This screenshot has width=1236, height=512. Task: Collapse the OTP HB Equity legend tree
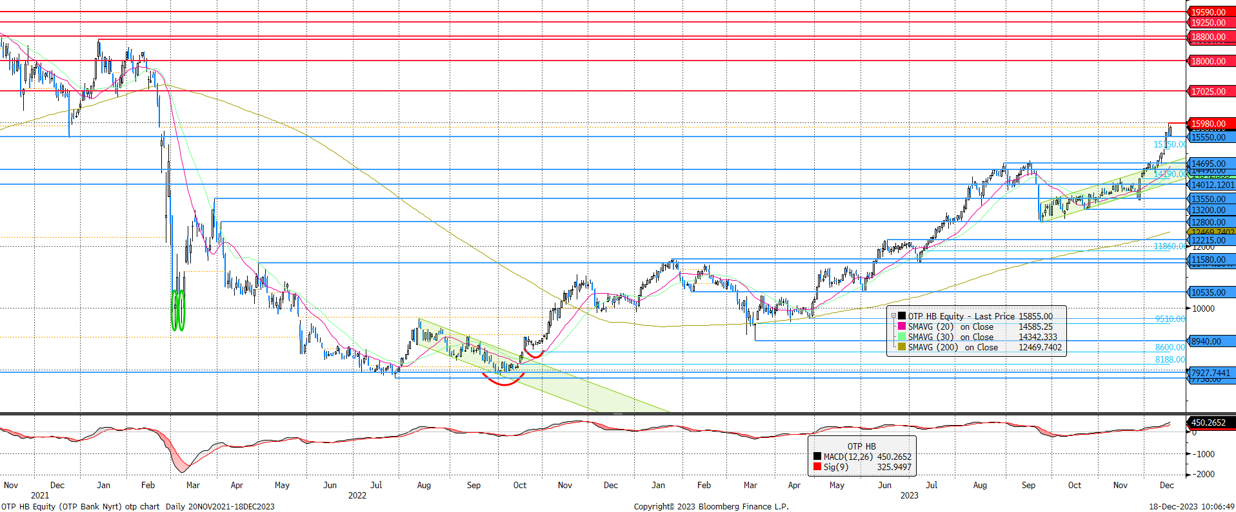coord(893,316)
